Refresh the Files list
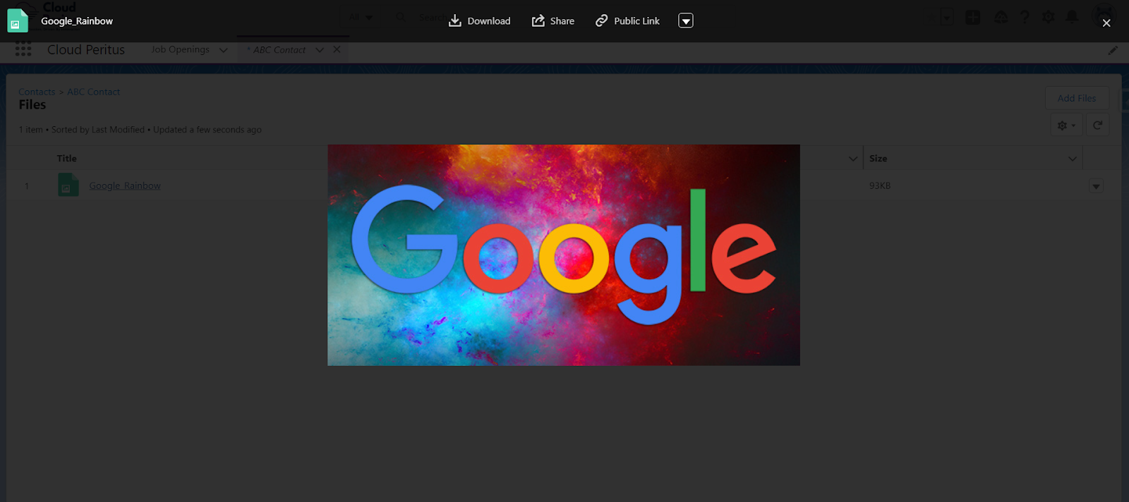Viewport: 1129px width, 502px height. 1097,125
